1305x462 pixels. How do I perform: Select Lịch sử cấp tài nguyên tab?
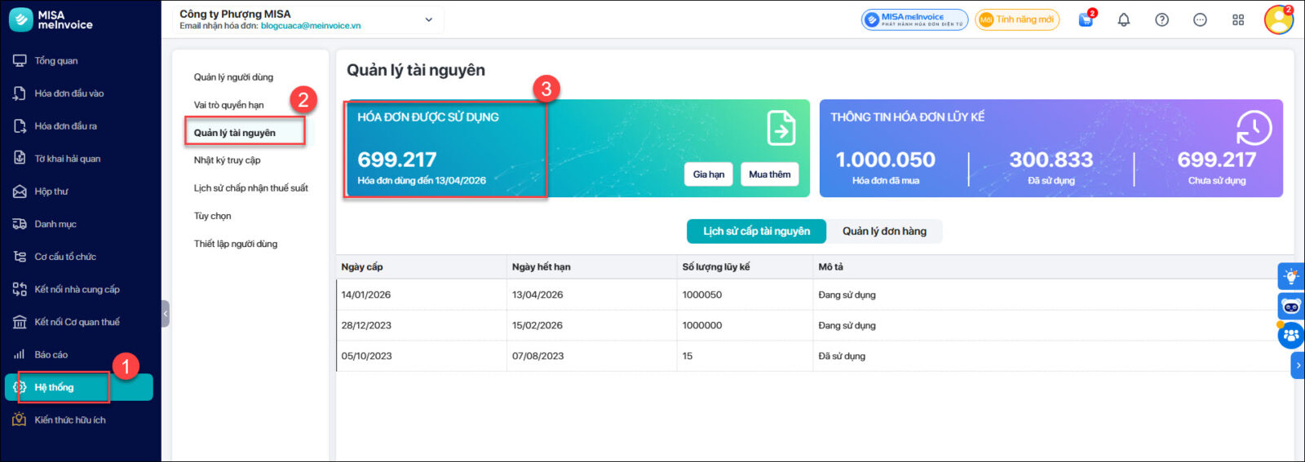(x=756, y=231)
